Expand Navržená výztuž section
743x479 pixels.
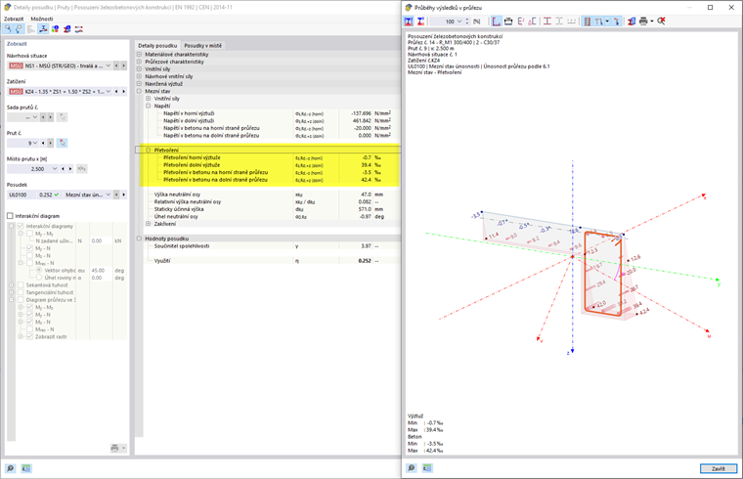139,83
